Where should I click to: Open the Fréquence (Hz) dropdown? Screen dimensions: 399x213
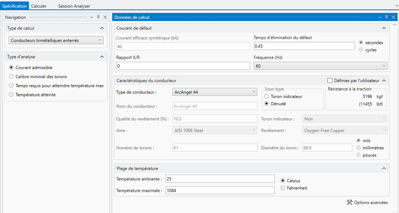(321, 66)
